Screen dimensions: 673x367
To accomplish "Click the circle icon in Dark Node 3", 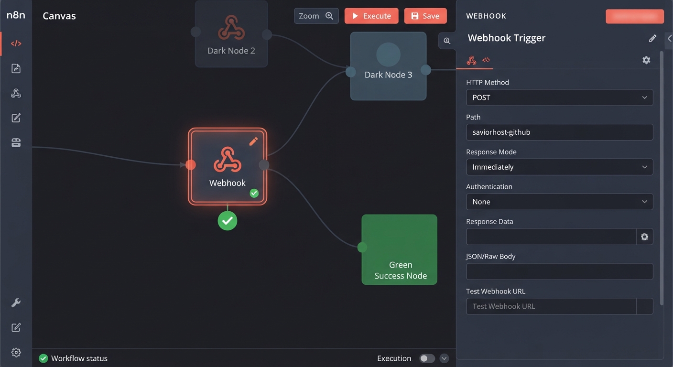I will pos(388,54).
